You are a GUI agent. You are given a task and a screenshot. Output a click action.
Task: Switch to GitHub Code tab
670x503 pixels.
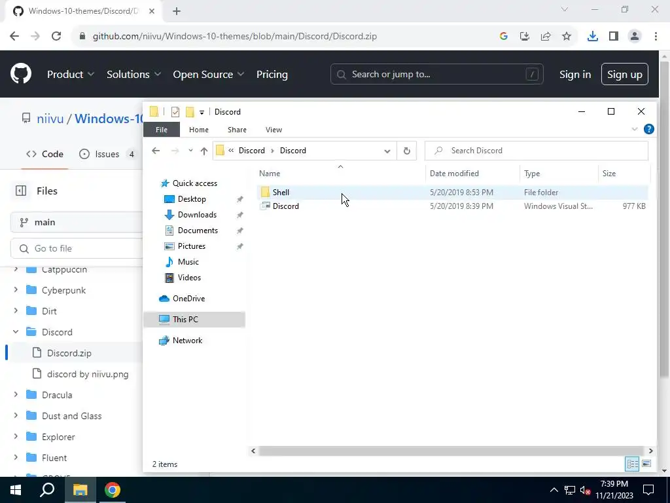45,154
